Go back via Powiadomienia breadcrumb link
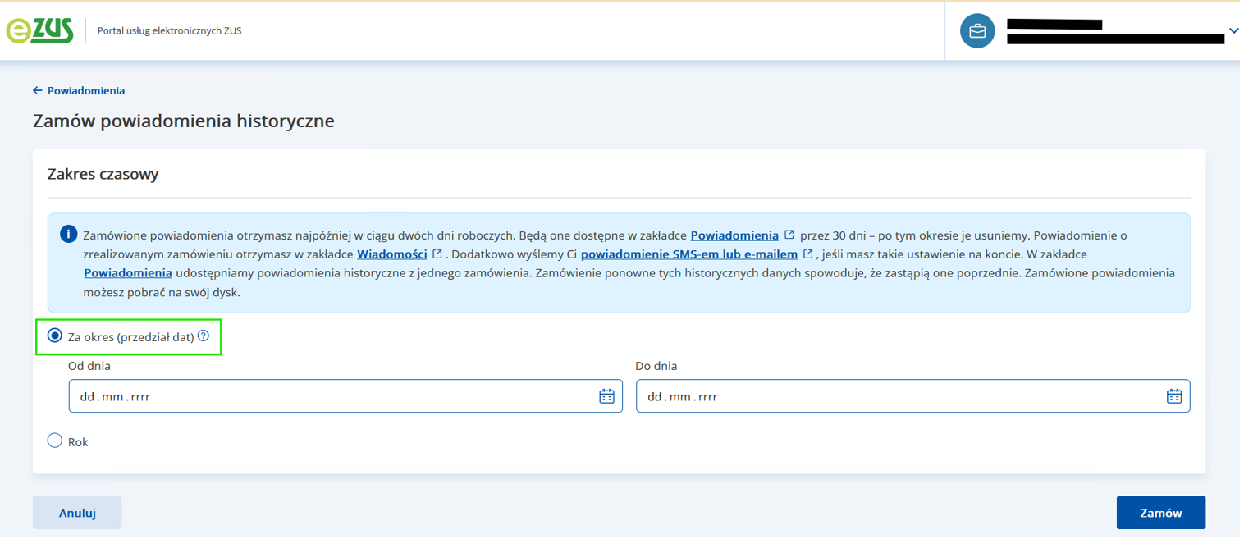Viewport: 1244px width, 539px height. coord(86,91)
